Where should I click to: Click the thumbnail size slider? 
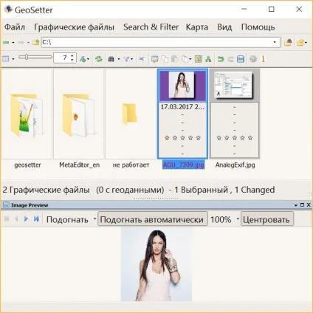click(35, 58)
